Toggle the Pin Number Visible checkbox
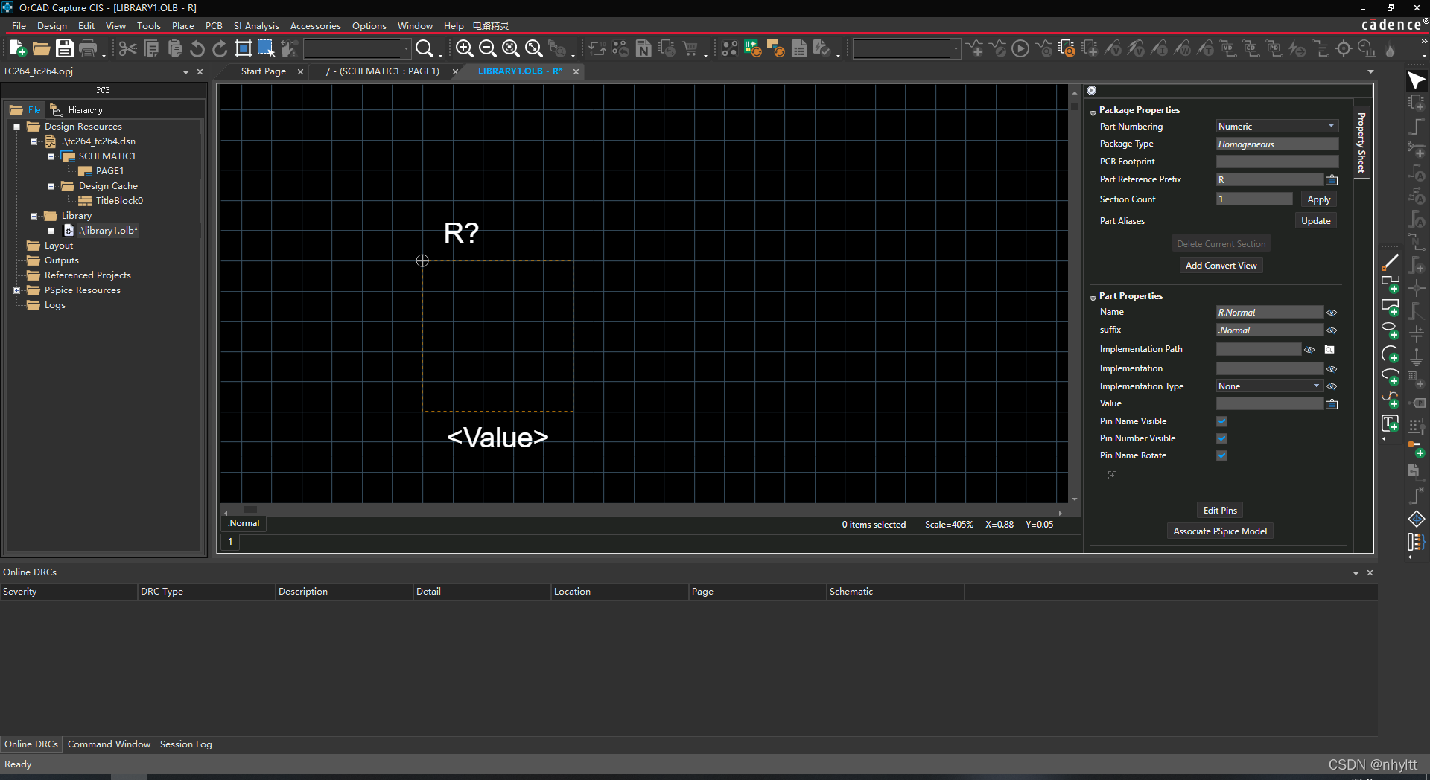Image resolution: width=1430 pixels, height=780 pixels. click(1221, 438)
